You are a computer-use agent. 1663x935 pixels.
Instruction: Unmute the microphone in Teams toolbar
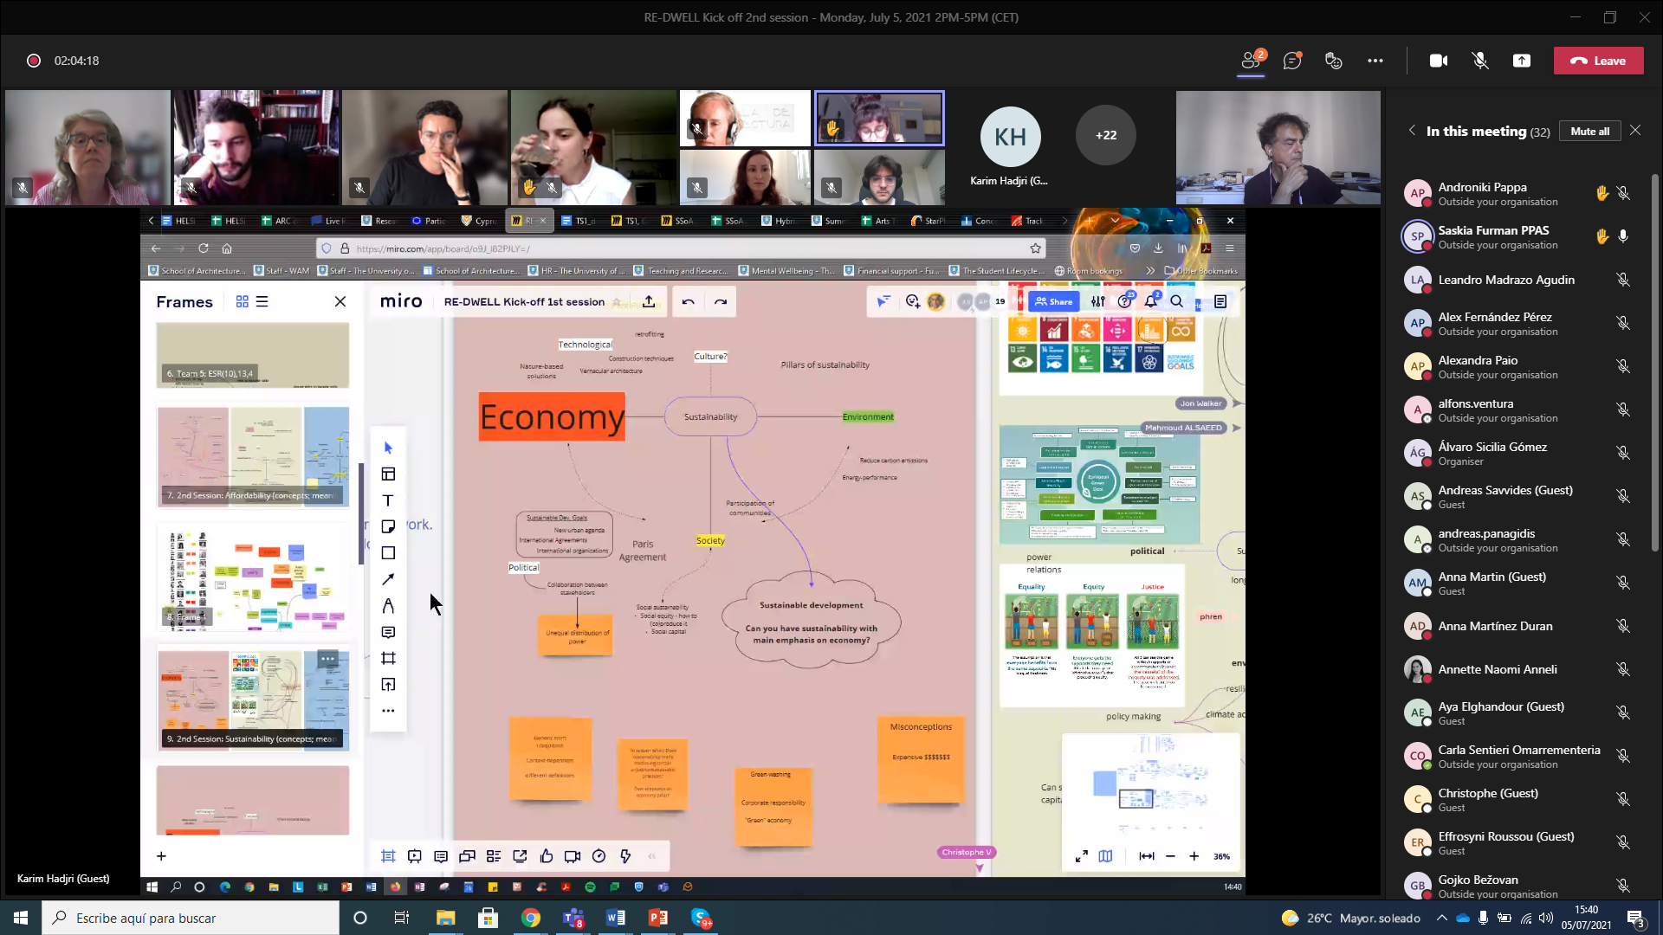(1480, 61)
